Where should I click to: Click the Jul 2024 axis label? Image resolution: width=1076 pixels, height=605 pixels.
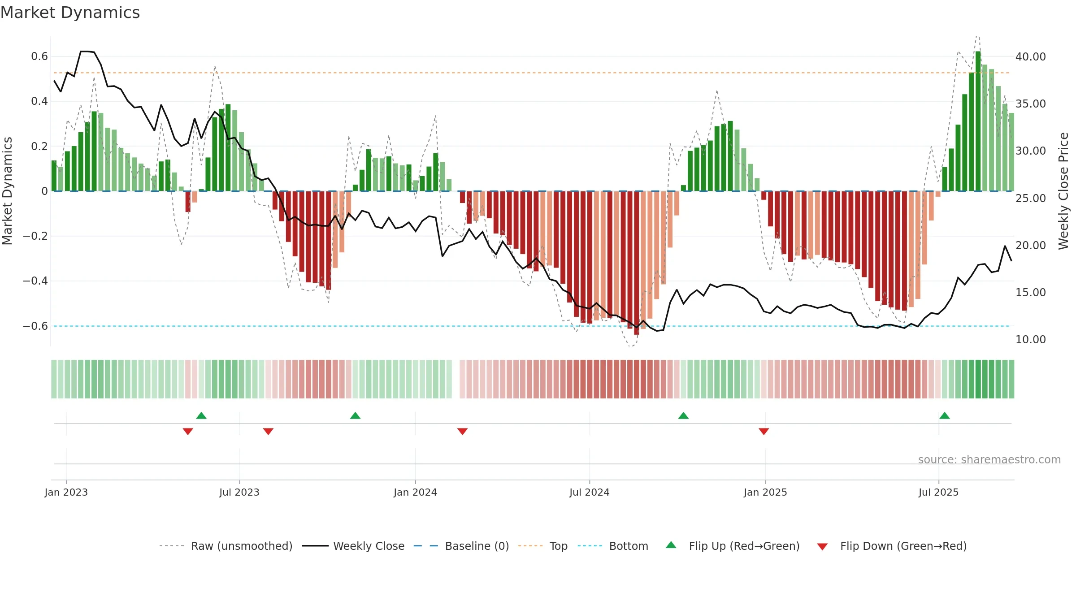(589, 492)
